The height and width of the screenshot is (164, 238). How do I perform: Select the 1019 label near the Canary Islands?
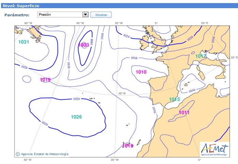coord(128,146)
